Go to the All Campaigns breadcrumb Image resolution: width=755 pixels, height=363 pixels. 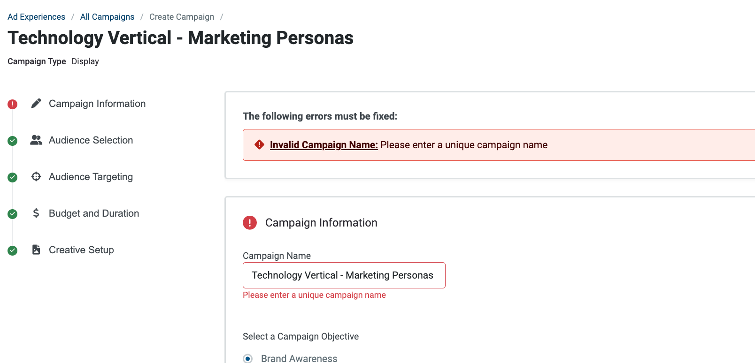pos(107,17)
